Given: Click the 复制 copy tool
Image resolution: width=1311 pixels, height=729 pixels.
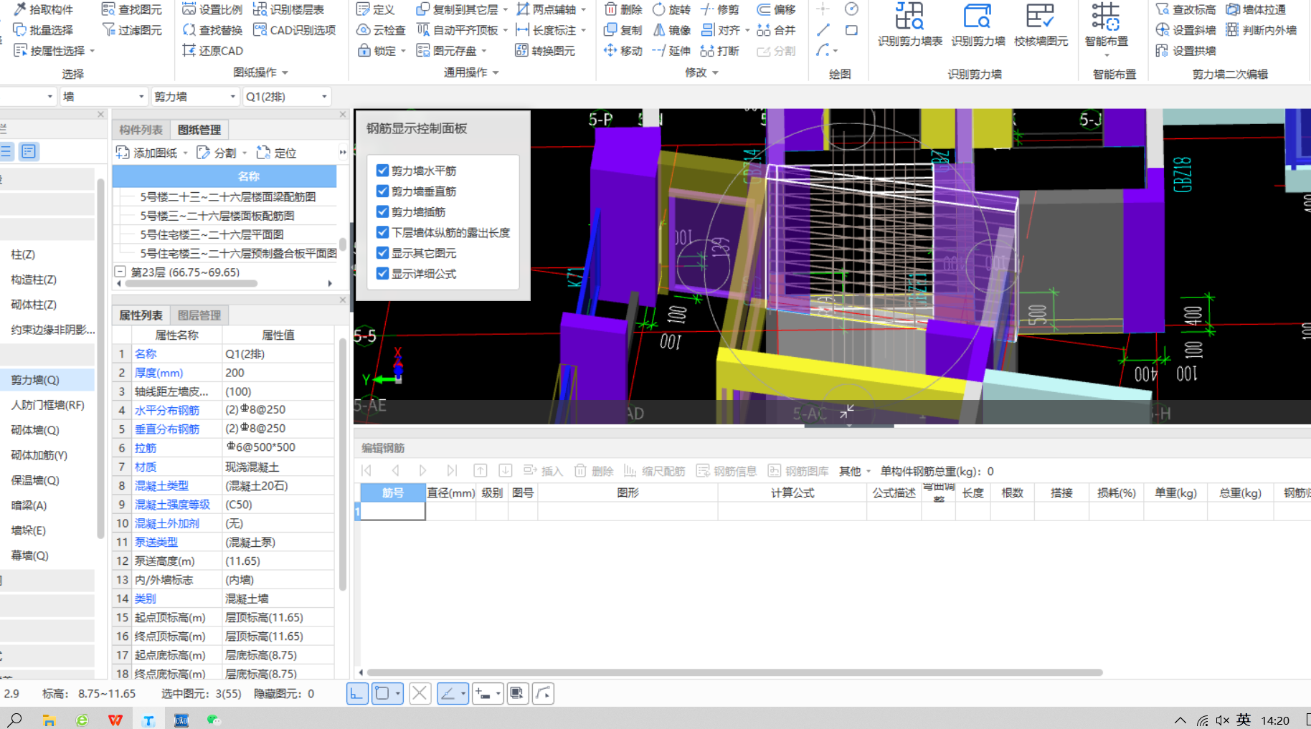Looking at the screenshot, I should [623, 30].
